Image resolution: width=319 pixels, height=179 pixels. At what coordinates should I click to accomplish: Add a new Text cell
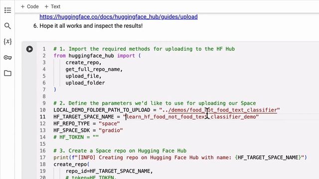52,6
